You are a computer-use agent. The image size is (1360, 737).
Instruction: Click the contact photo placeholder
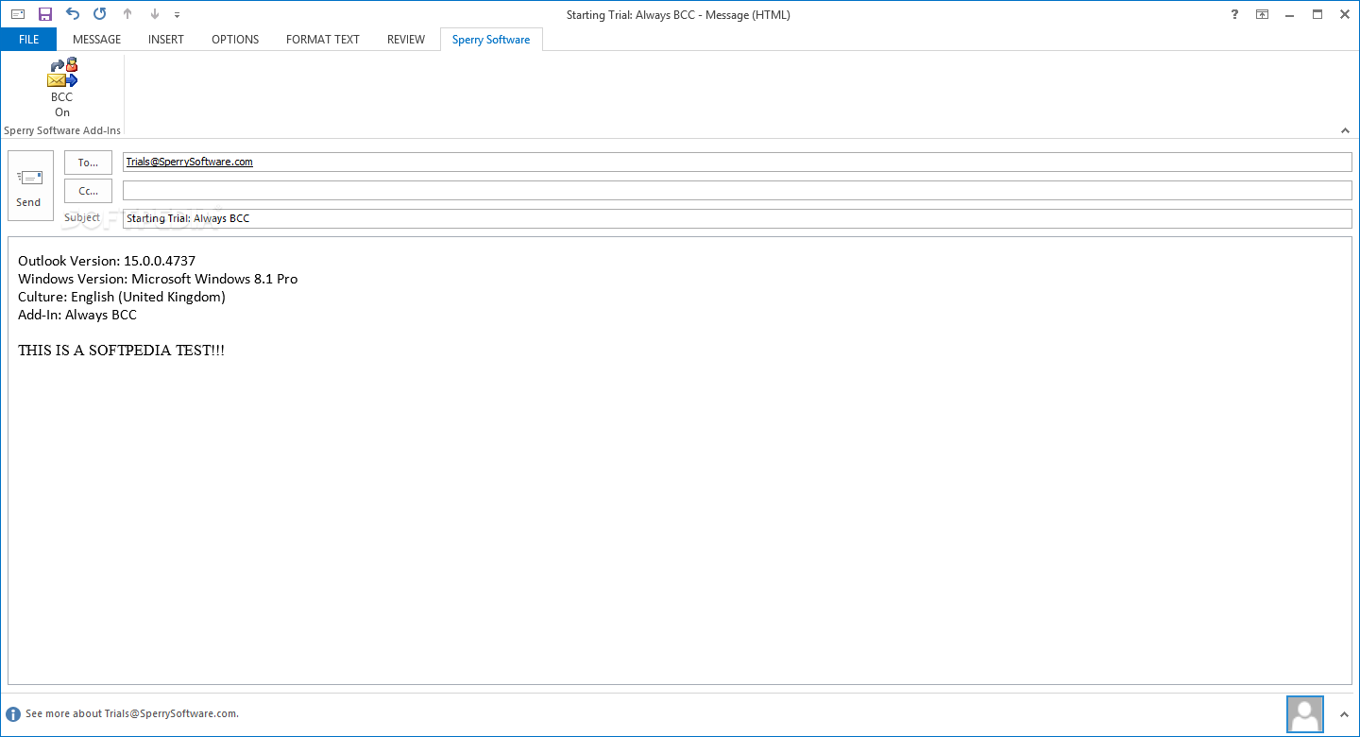click(1306, 715)
